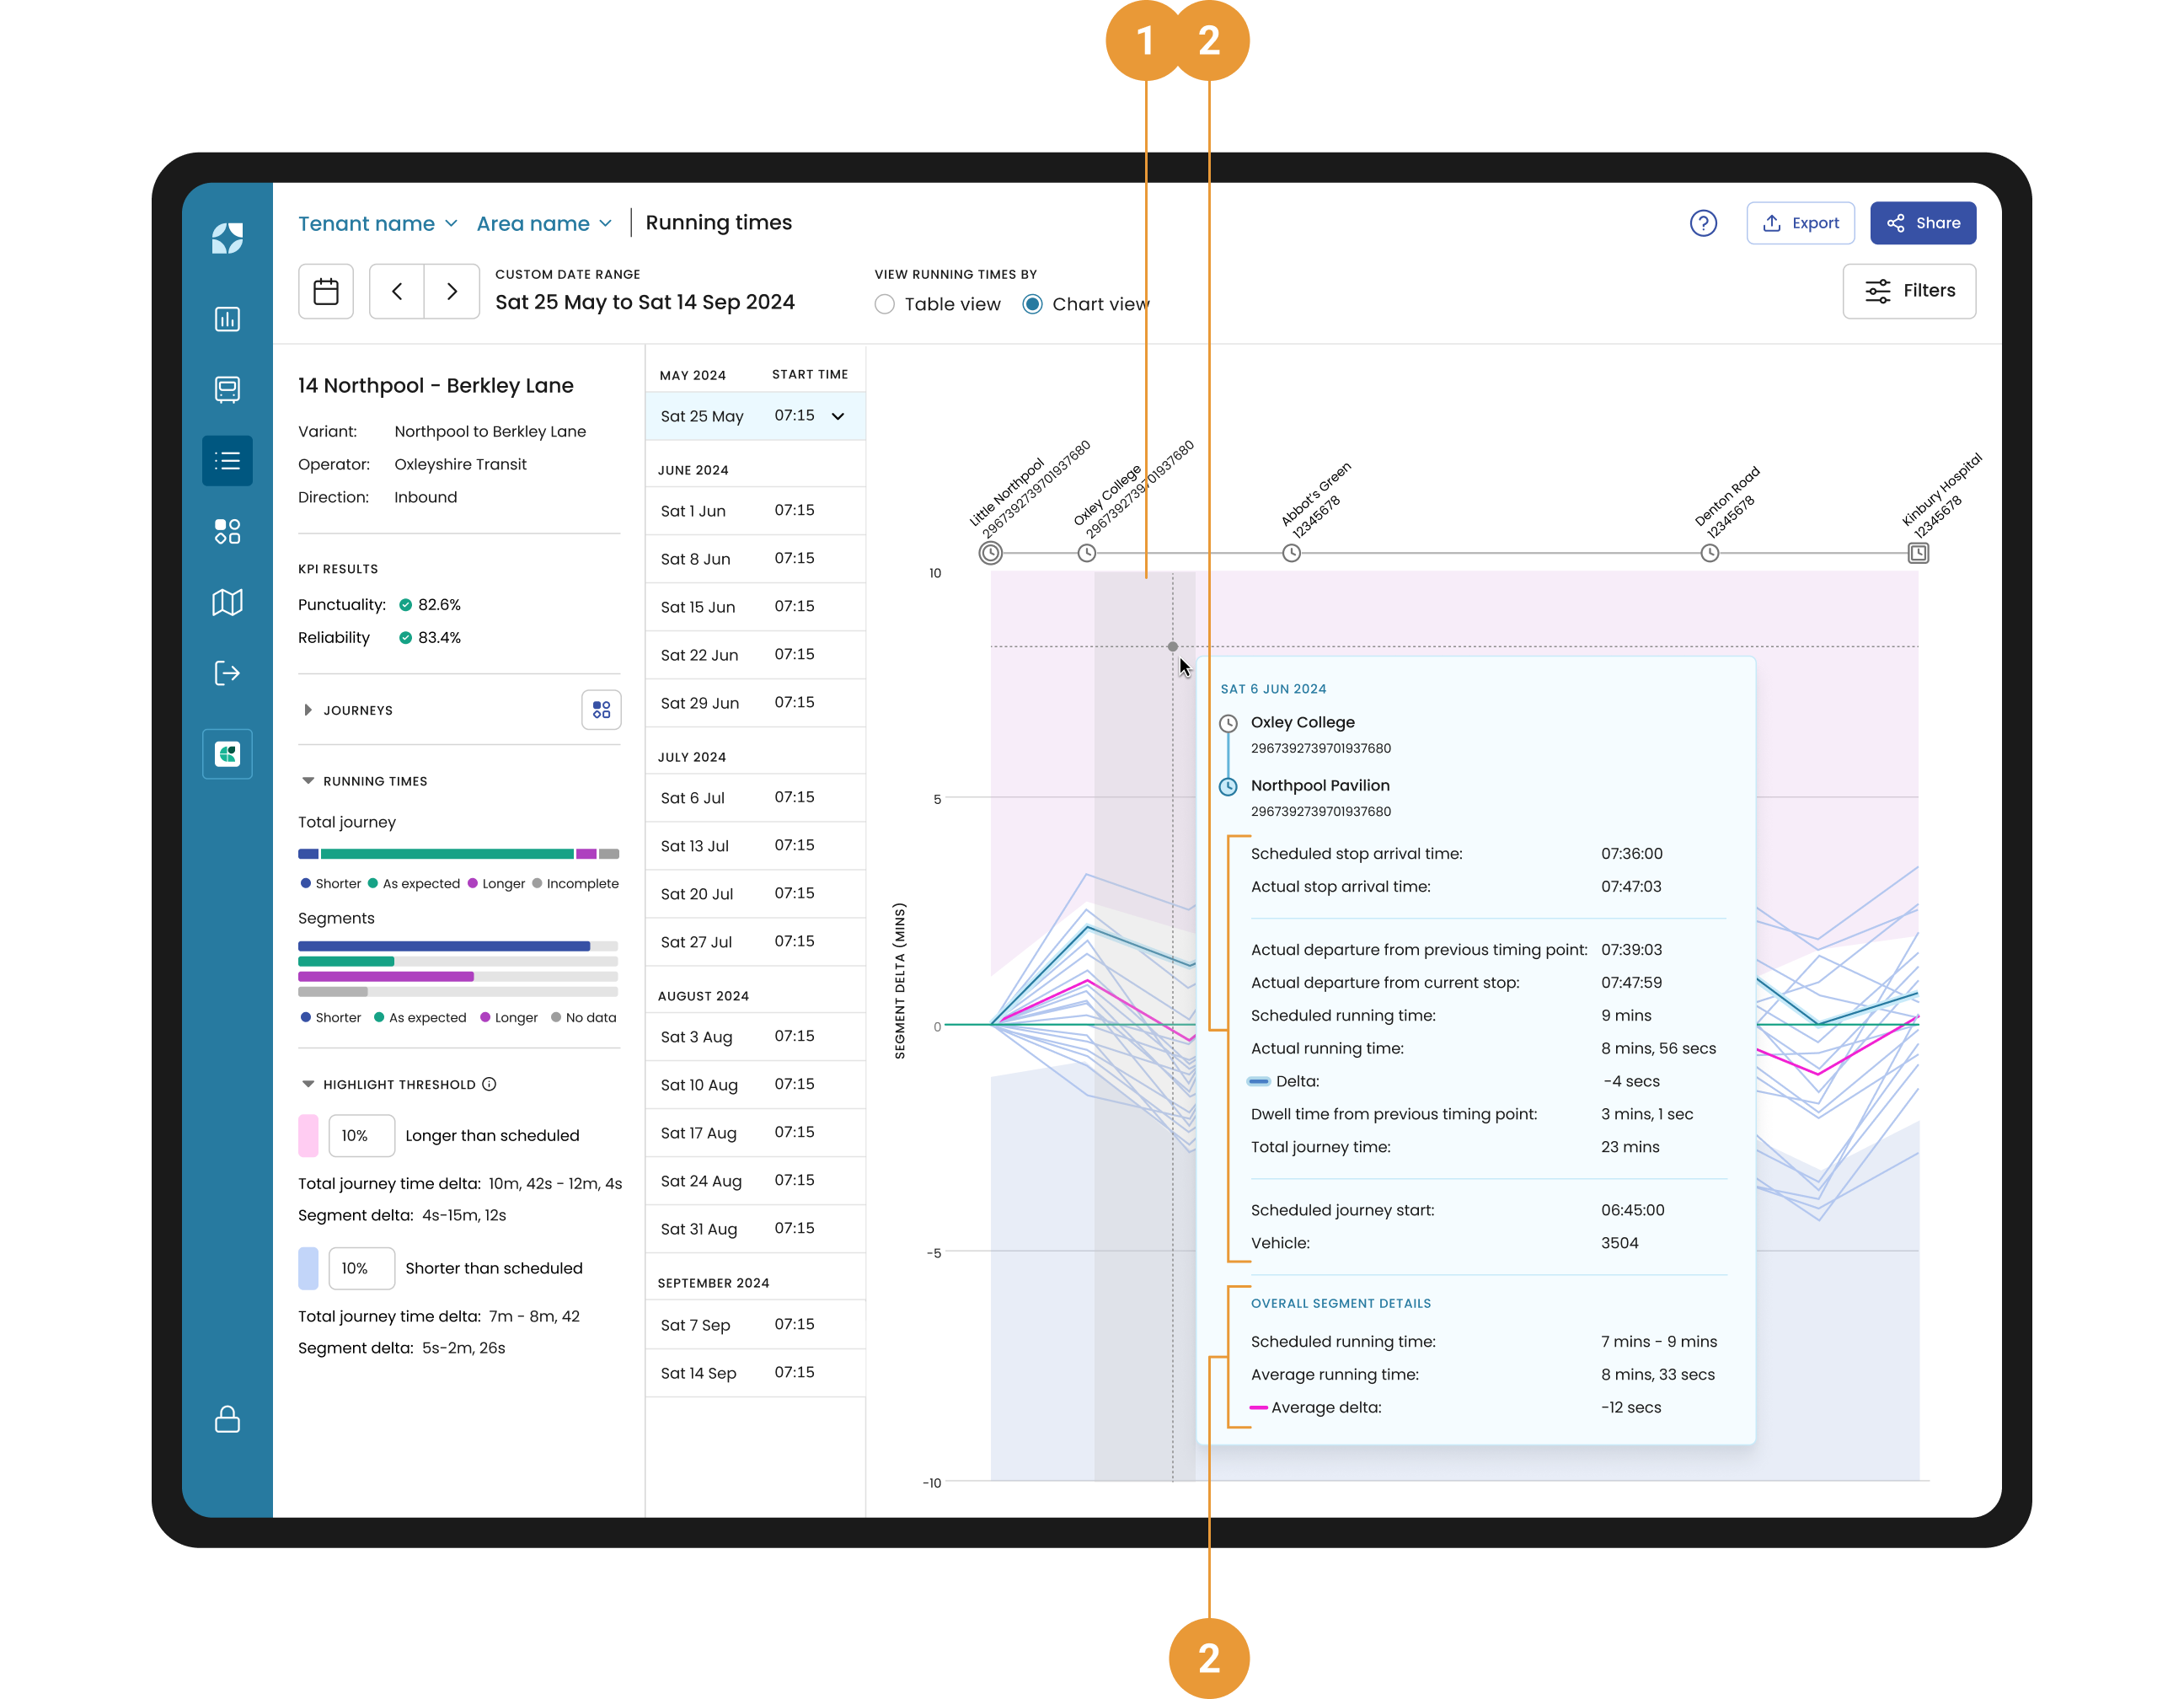The image size is (2184, 1699).
Task: Click the pink Longer than scheduled swatch
Action: coord(308,1136)
